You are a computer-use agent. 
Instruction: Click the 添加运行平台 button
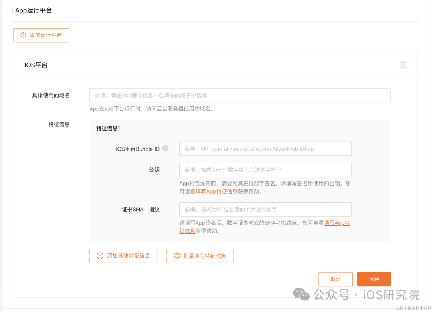pyautogui.click(x=41, y=35)
